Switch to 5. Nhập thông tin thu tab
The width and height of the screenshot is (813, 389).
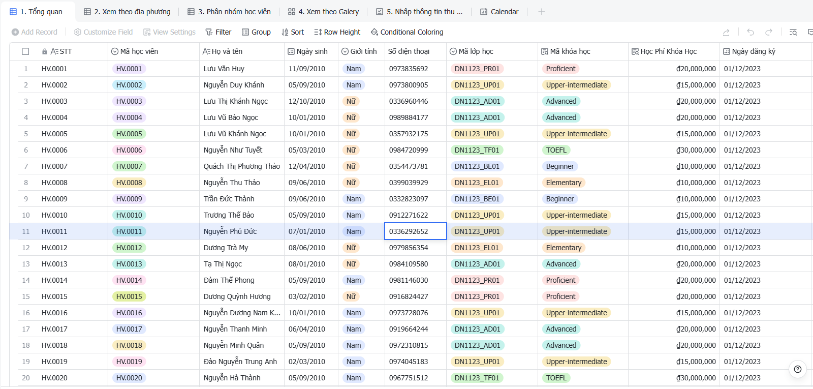click(x=419, y=12)
